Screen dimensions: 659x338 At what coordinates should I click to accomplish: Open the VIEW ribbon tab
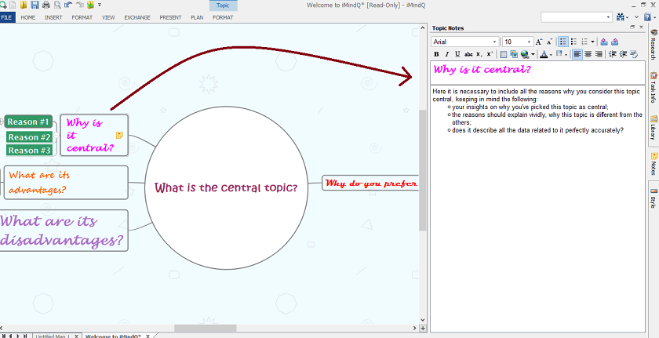[108, 17]
